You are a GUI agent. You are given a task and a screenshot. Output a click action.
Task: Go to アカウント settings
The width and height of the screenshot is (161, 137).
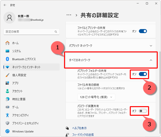(x=32, y=91)
